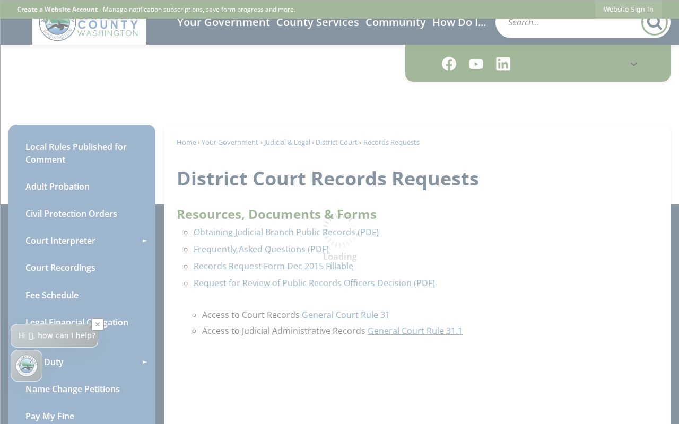Open the county Facebook page icon
Image resolution: width=679 pixels, height=424 pixels.
click(449, 64)
